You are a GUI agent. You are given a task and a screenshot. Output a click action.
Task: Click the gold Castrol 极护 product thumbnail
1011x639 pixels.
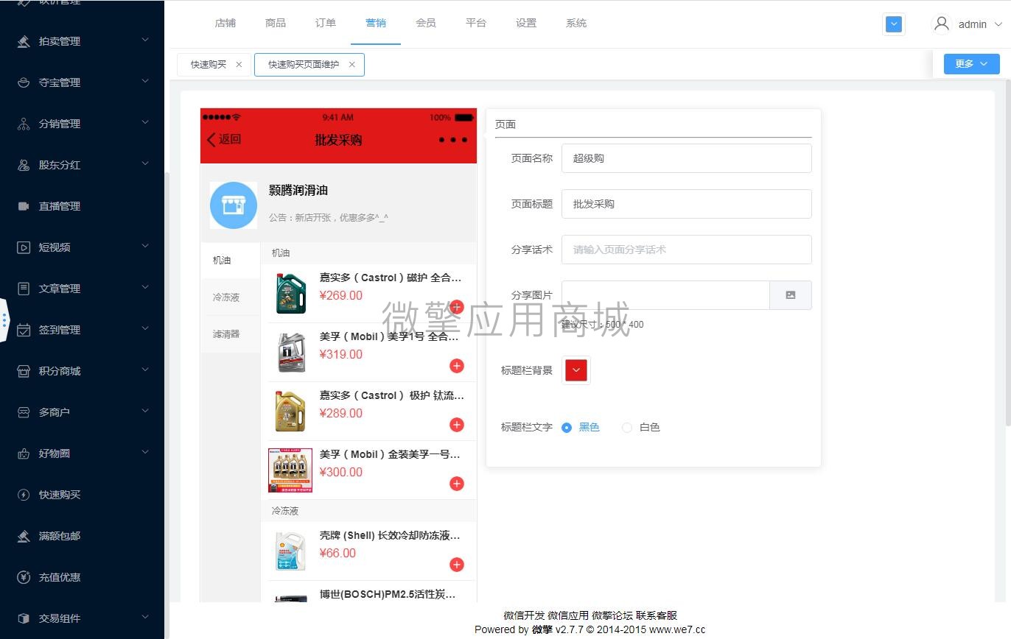click(x=290, y=412)
